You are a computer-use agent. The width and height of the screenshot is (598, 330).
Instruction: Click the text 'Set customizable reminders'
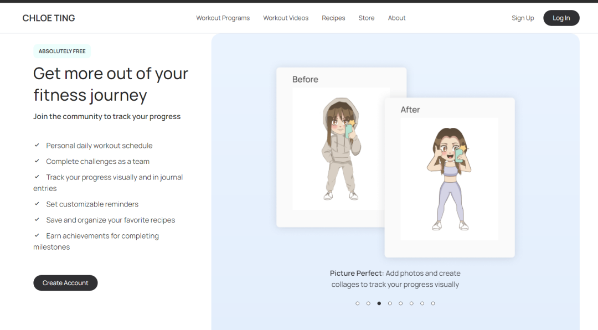(92, 204)
